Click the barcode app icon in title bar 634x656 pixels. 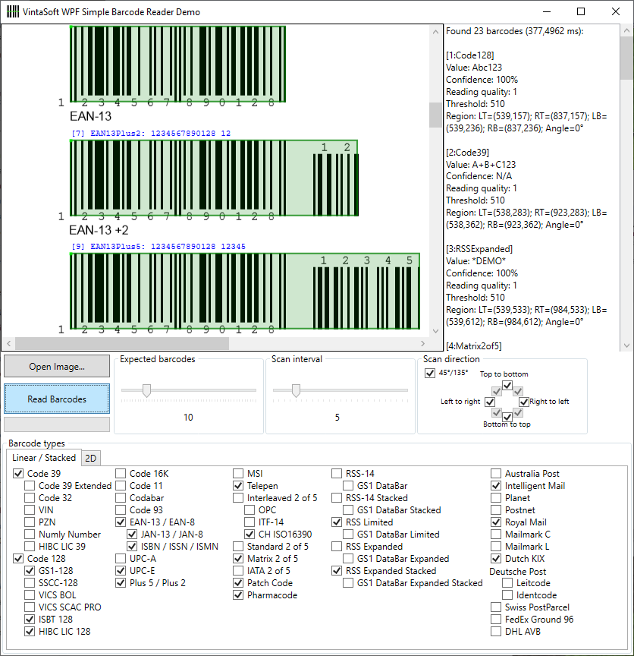13,11
